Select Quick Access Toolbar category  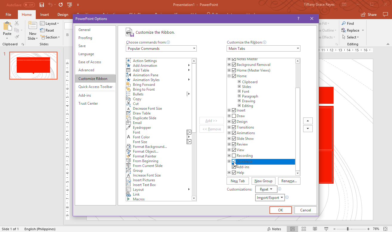point(95,87)
